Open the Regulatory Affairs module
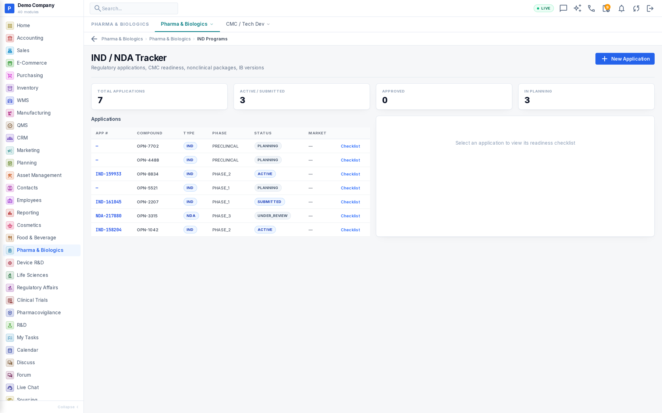 (x=42, y=288)
